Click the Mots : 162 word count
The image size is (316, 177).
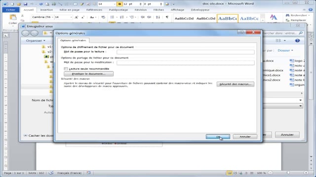click(36, 173)
